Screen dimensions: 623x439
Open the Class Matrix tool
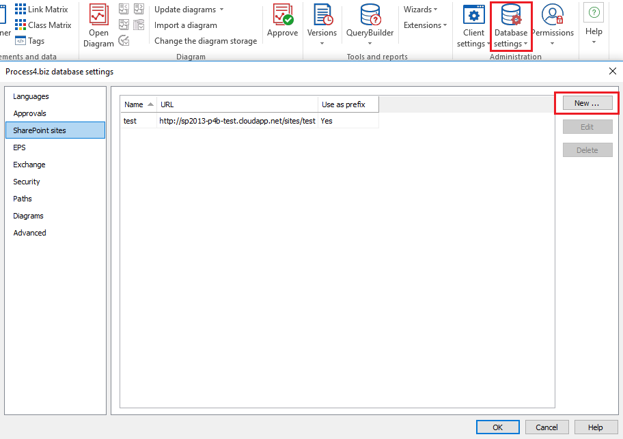click(x=43, y=25)
